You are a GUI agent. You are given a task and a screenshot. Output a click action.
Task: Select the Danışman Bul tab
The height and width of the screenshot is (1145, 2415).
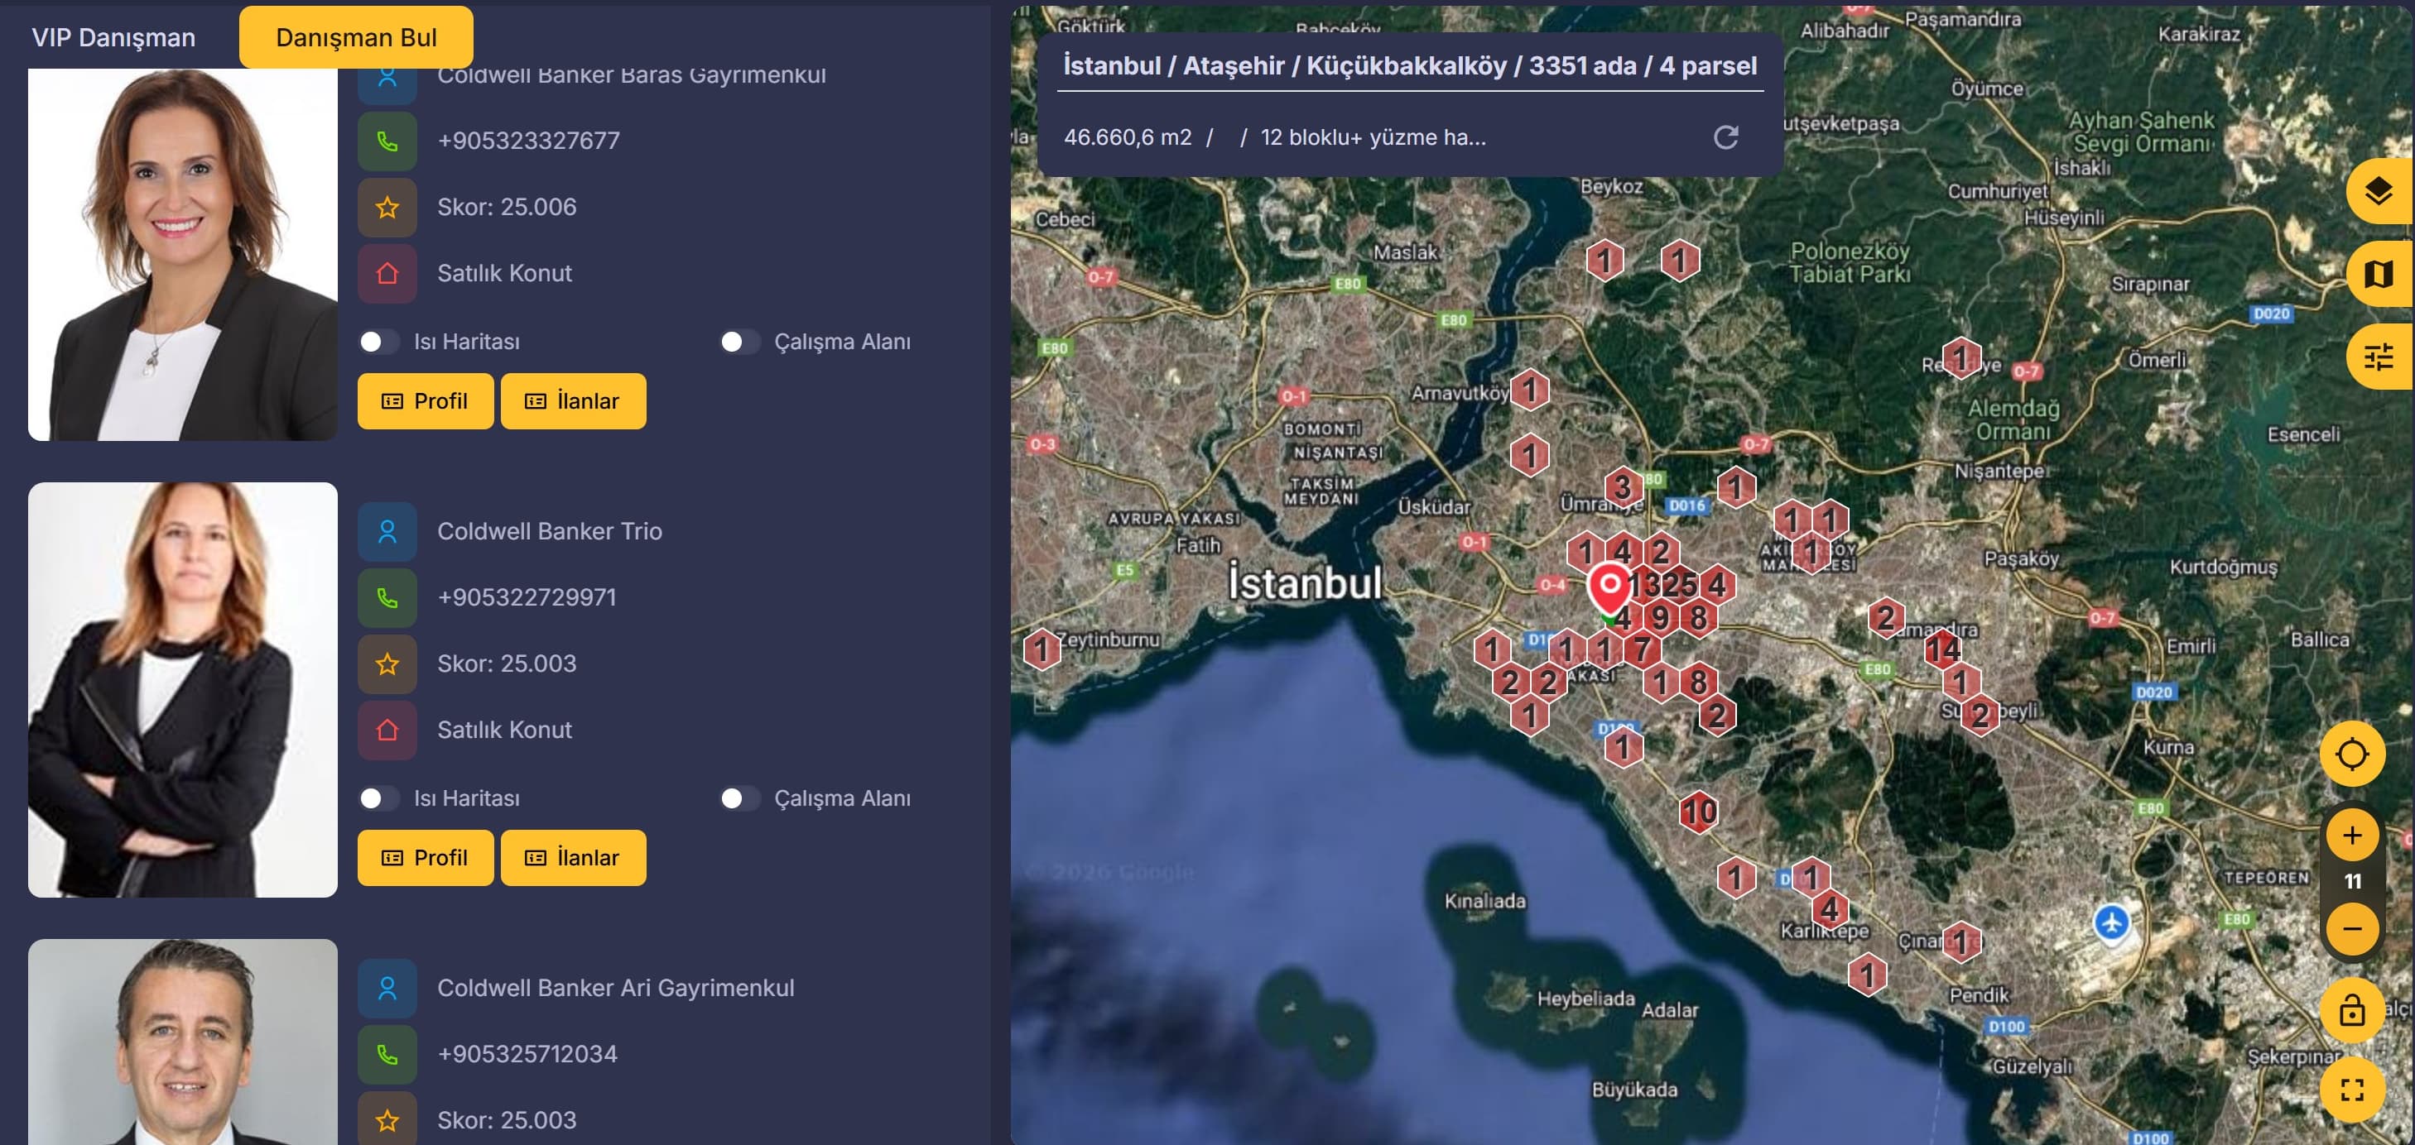[356, 37]
